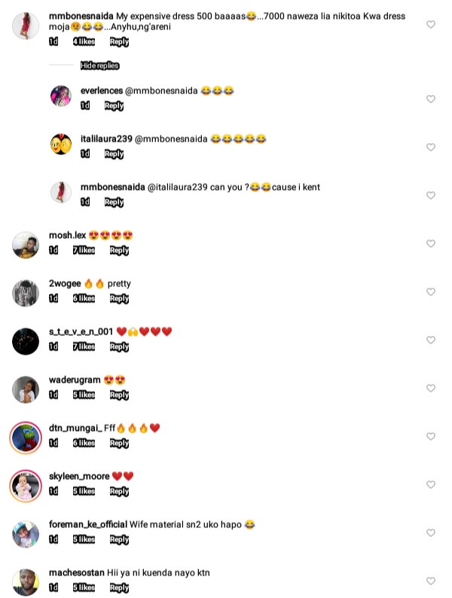Open 7 likes list under mosh.lex
Screen dimensions: 452x598
click(x=84, y=250)
